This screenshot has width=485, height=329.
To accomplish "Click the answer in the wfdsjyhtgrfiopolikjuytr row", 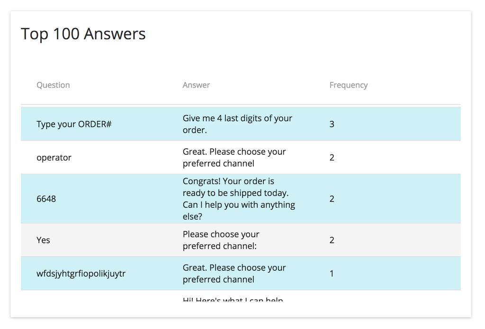I will click(x=234, y=274).
